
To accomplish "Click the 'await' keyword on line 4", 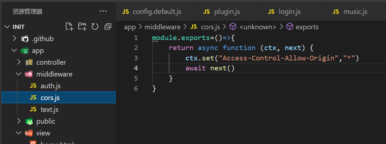I will tap(196, 68).
